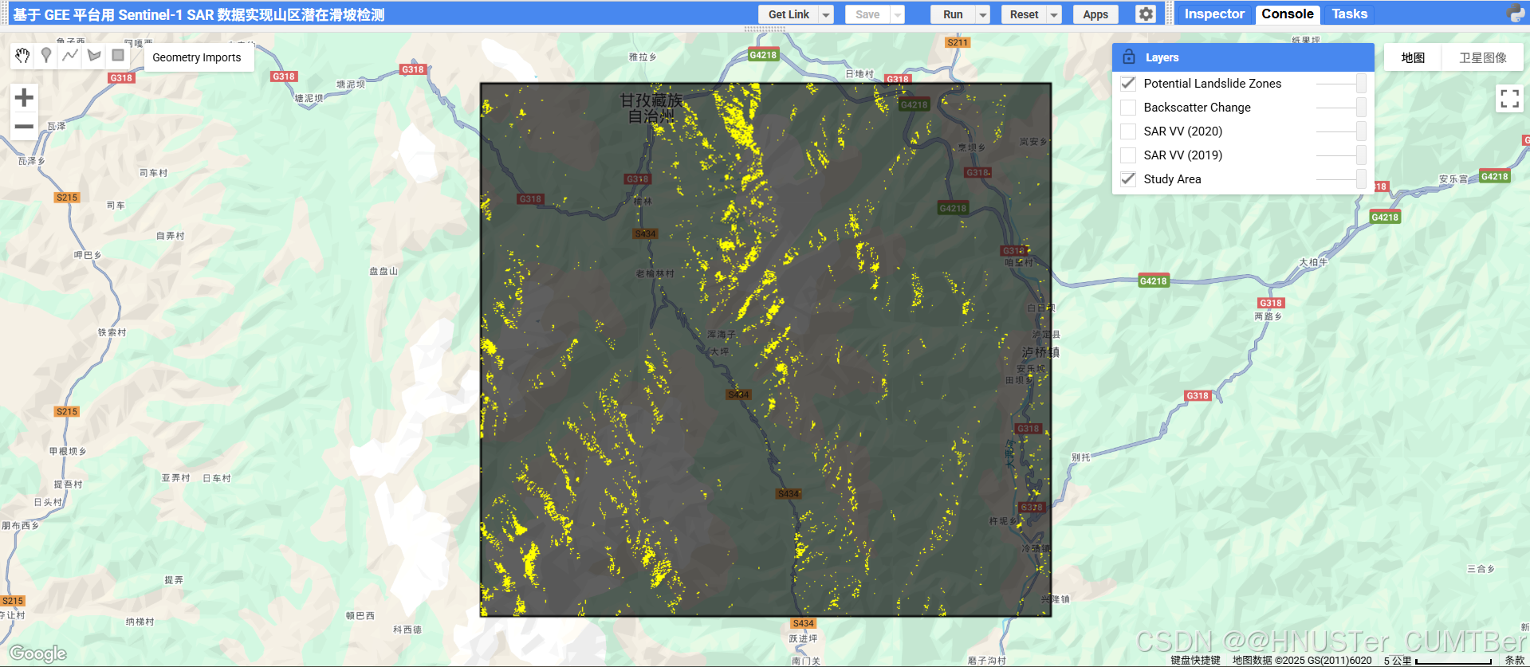This screenshot has height=667, width=1530.
Task: Click the Python icon at top right
Action: coord(1516,14)
